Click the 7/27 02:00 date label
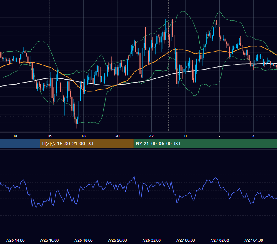This screenshot has height=244, width=277. tap(220, 240)
